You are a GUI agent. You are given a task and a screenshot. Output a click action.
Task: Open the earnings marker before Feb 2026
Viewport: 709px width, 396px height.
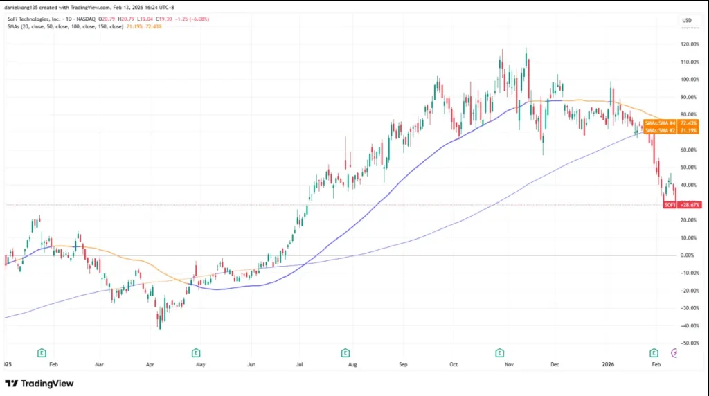click(x=654, y=352)
